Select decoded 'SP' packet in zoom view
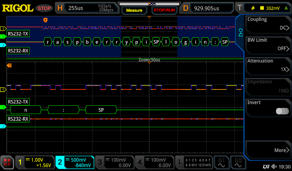The width and height of the screenshot is (292, 171). pyautogui.click(x=101, y=110)
